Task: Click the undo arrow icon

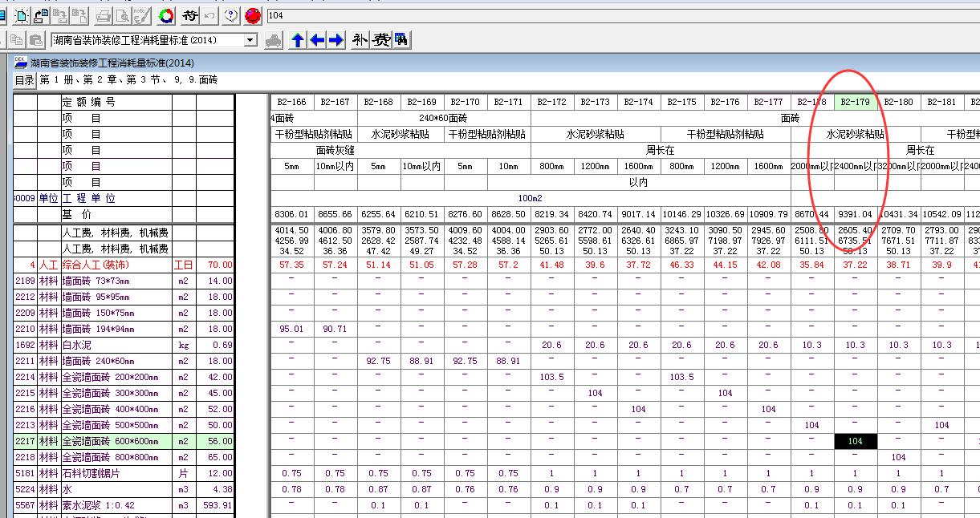Action: [x=210, y=15]
